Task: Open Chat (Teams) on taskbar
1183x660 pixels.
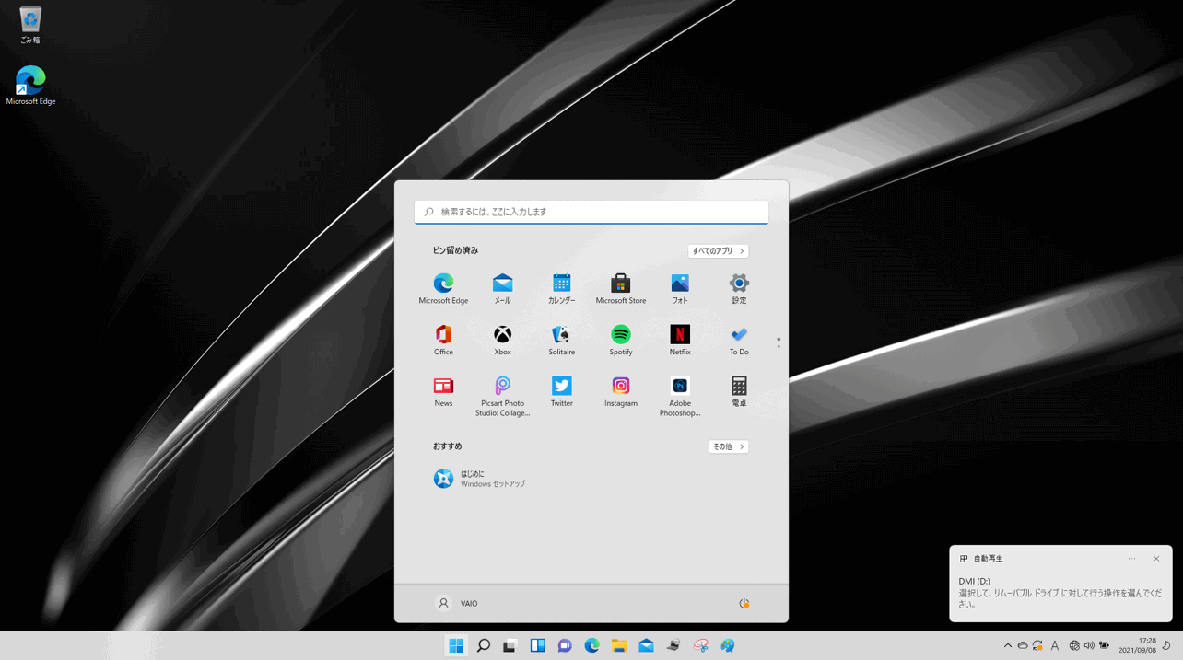Action: click(x=565, y=645)
